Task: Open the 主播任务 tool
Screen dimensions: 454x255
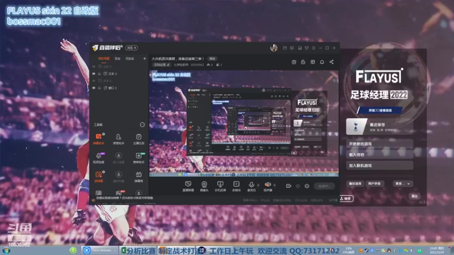Action: pyautogui.click(x=138, y=139)
